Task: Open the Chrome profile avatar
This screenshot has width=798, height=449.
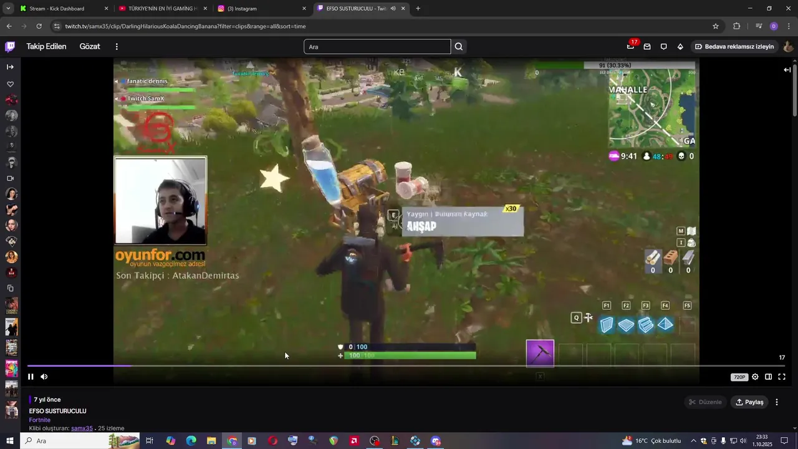Action: [x=774, y=26]
